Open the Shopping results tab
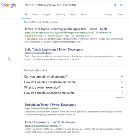129x137 pixels. click(x=60, y=14)
